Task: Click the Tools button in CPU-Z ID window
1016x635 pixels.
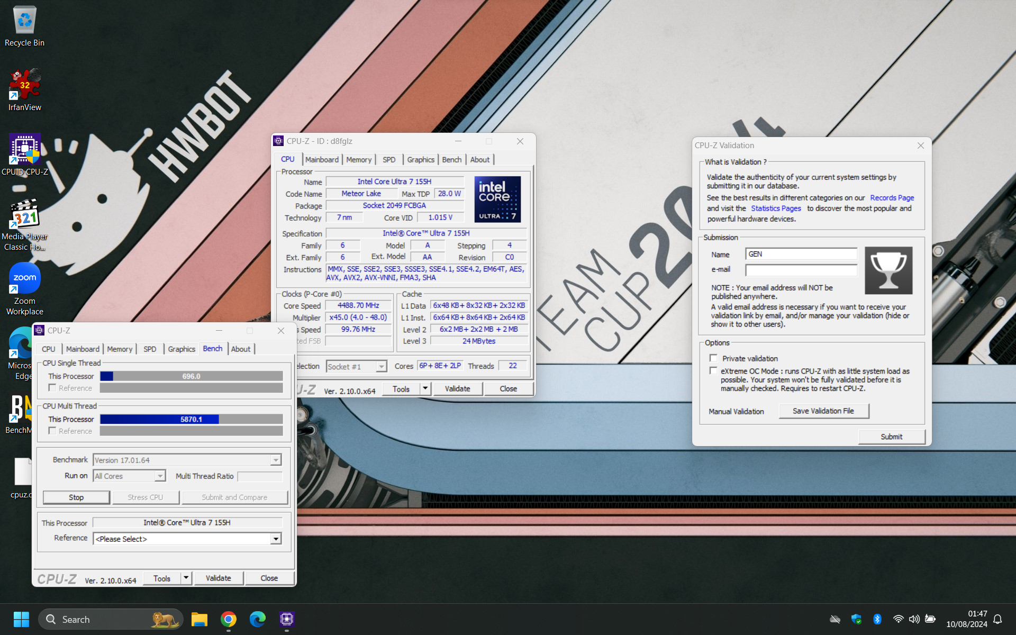Action: [x=401, y=388]
